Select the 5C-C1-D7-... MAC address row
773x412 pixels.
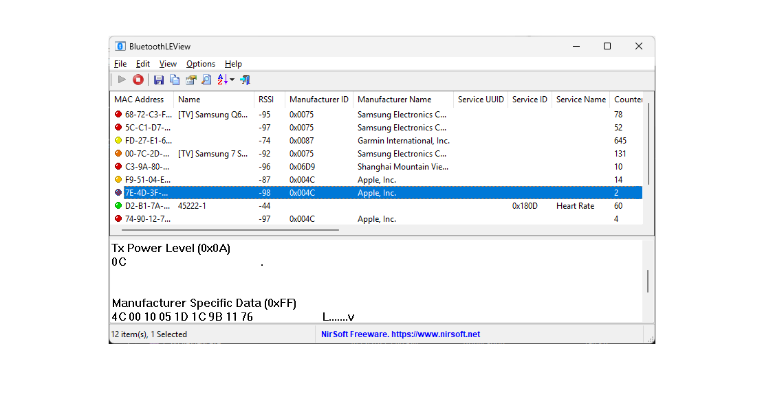(148, 128)
